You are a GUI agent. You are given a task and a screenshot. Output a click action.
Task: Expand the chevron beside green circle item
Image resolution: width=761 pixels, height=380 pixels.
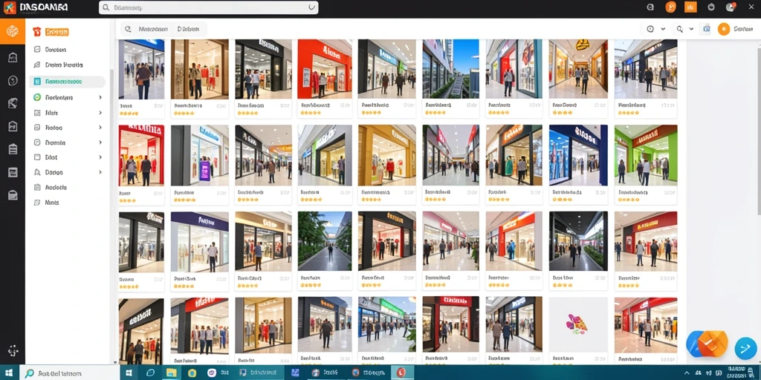(x=100, y=97)
